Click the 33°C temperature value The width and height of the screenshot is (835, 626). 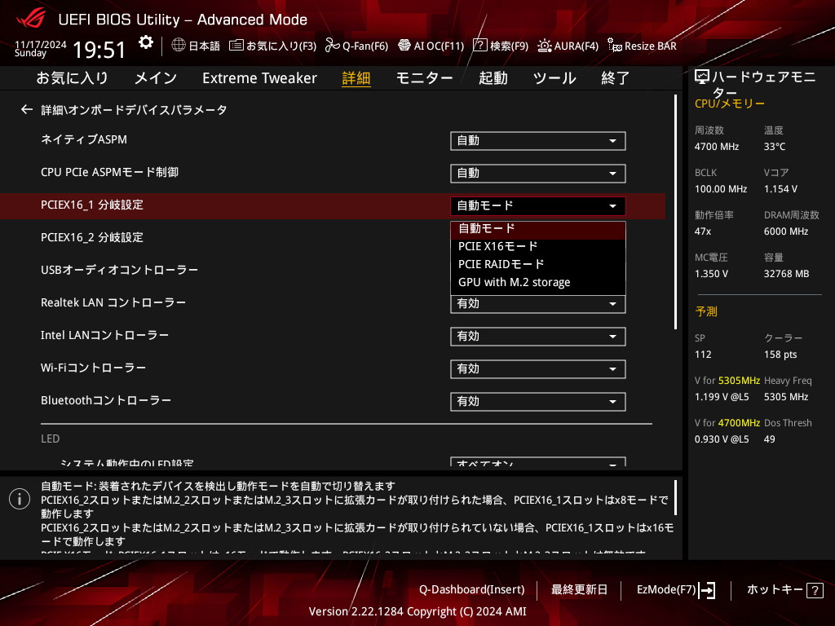tap(775, 147)
